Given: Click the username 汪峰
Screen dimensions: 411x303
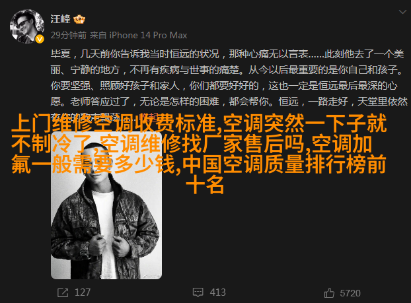Looking at the screenshot, I should coord(61,19).
